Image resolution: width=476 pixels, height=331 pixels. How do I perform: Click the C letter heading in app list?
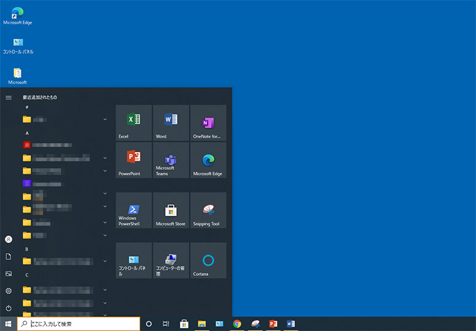click(27, 275)
